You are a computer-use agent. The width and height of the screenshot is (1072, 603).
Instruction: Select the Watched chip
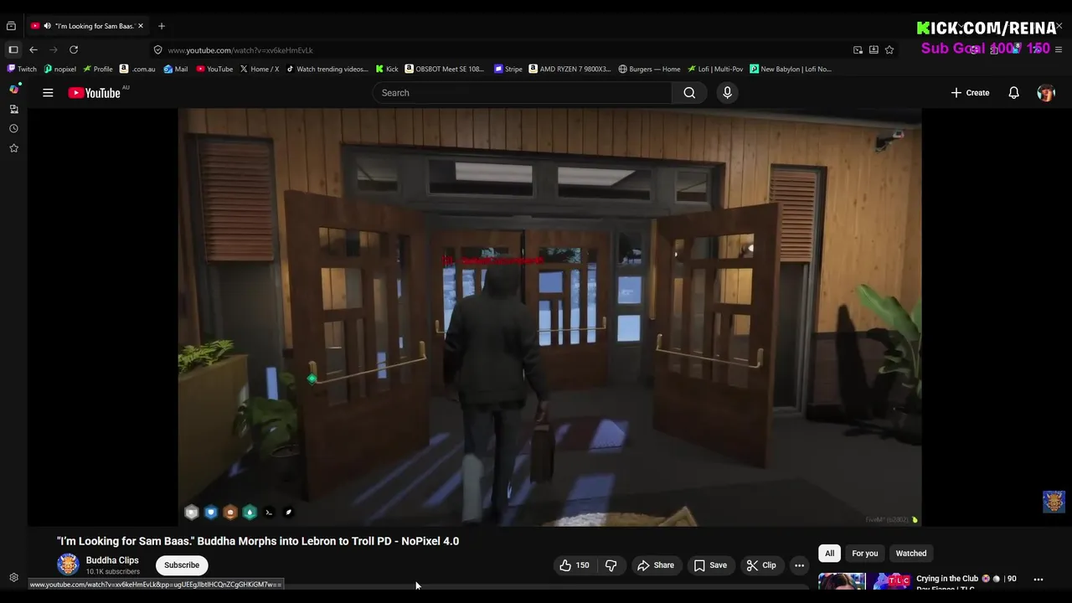[x=911, y=554]
